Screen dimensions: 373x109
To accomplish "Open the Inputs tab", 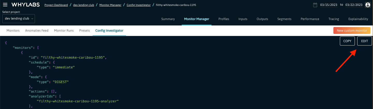I will [x=243, y=19].
